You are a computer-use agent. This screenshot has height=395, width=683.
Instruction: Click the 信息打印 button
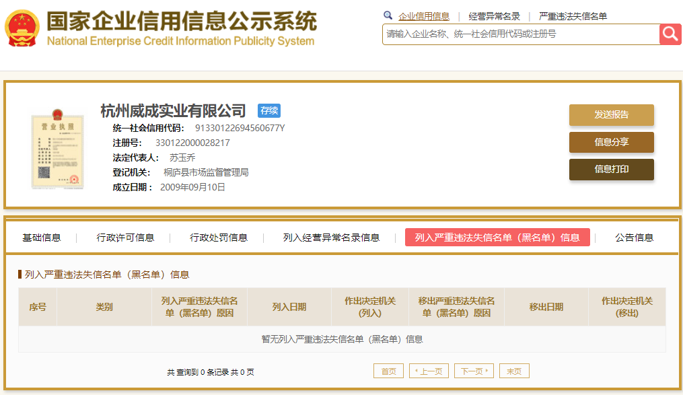pos(612,170)
